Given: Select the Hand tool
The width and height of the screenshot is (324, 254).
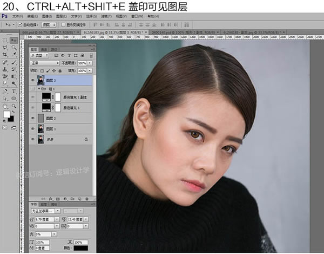Looking at the screenshot, I should [x=4, y=105].
